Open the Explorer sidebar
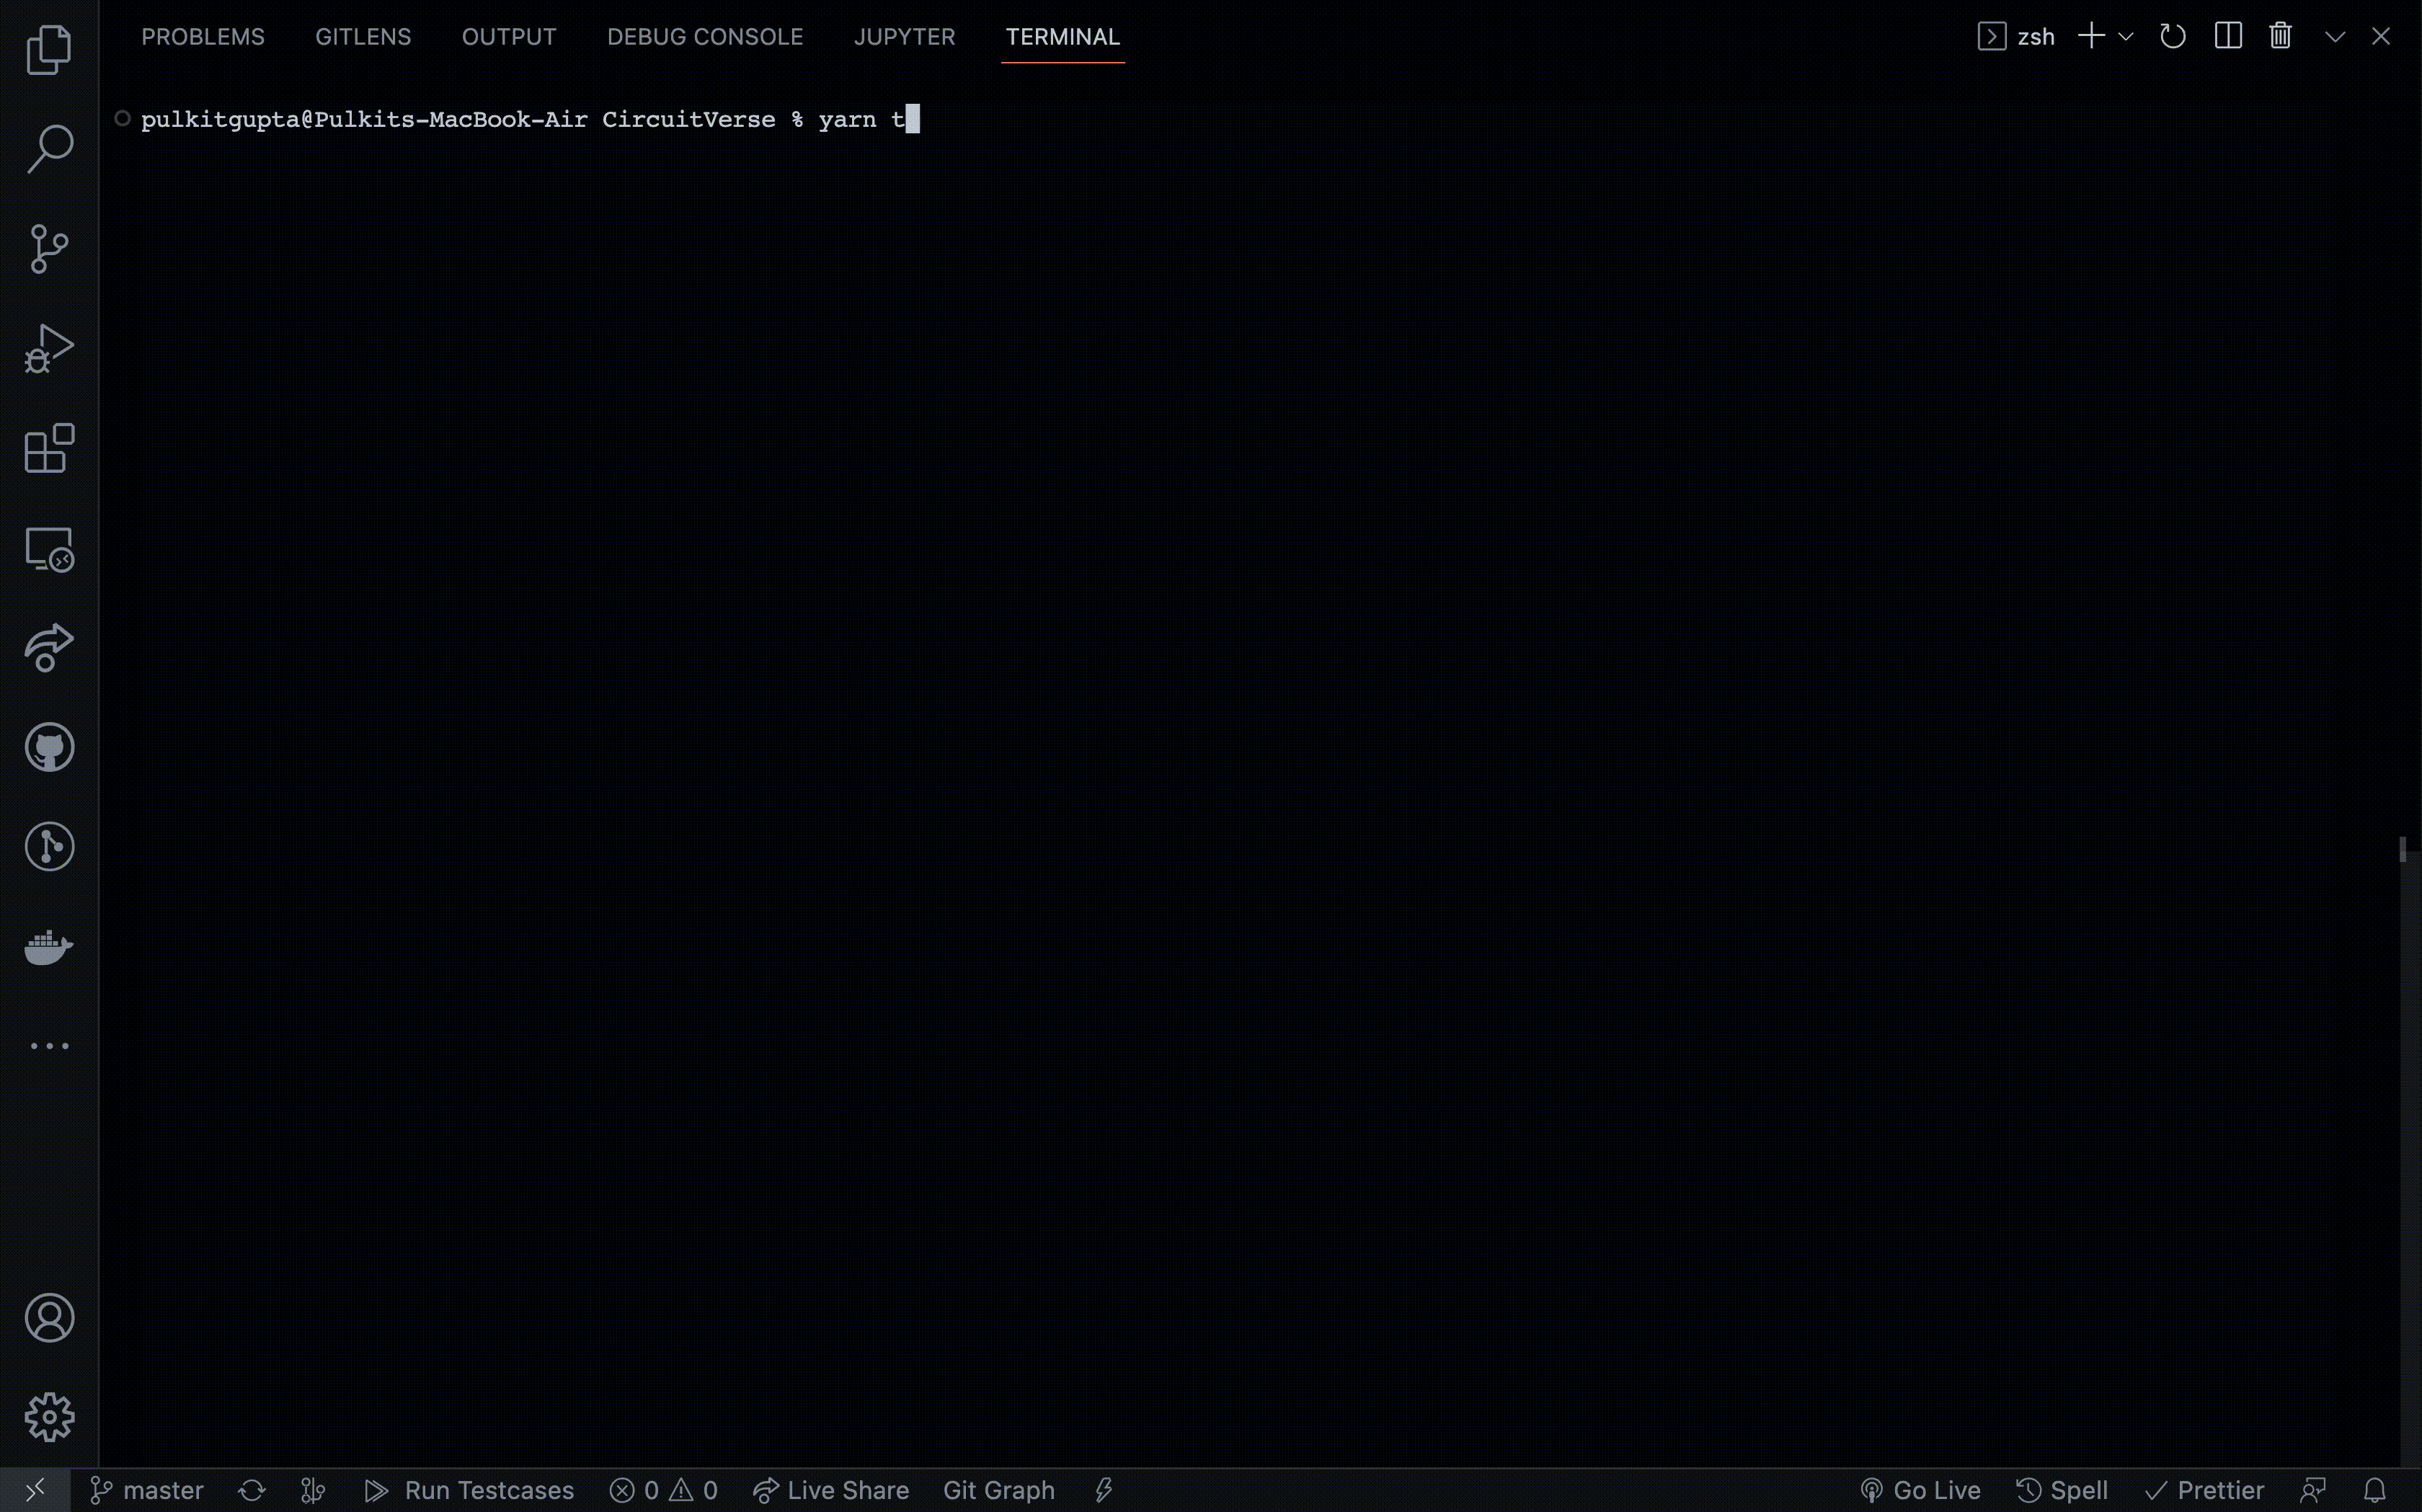 pos(48,48)
